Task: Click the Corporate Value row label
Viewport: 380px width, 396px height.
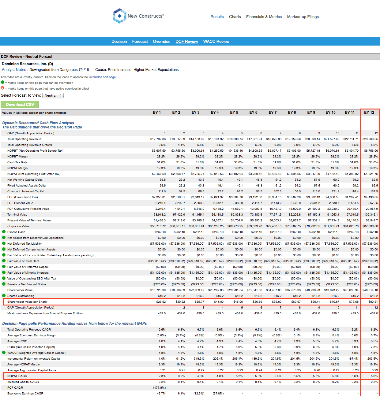Action: click(18, 226)
